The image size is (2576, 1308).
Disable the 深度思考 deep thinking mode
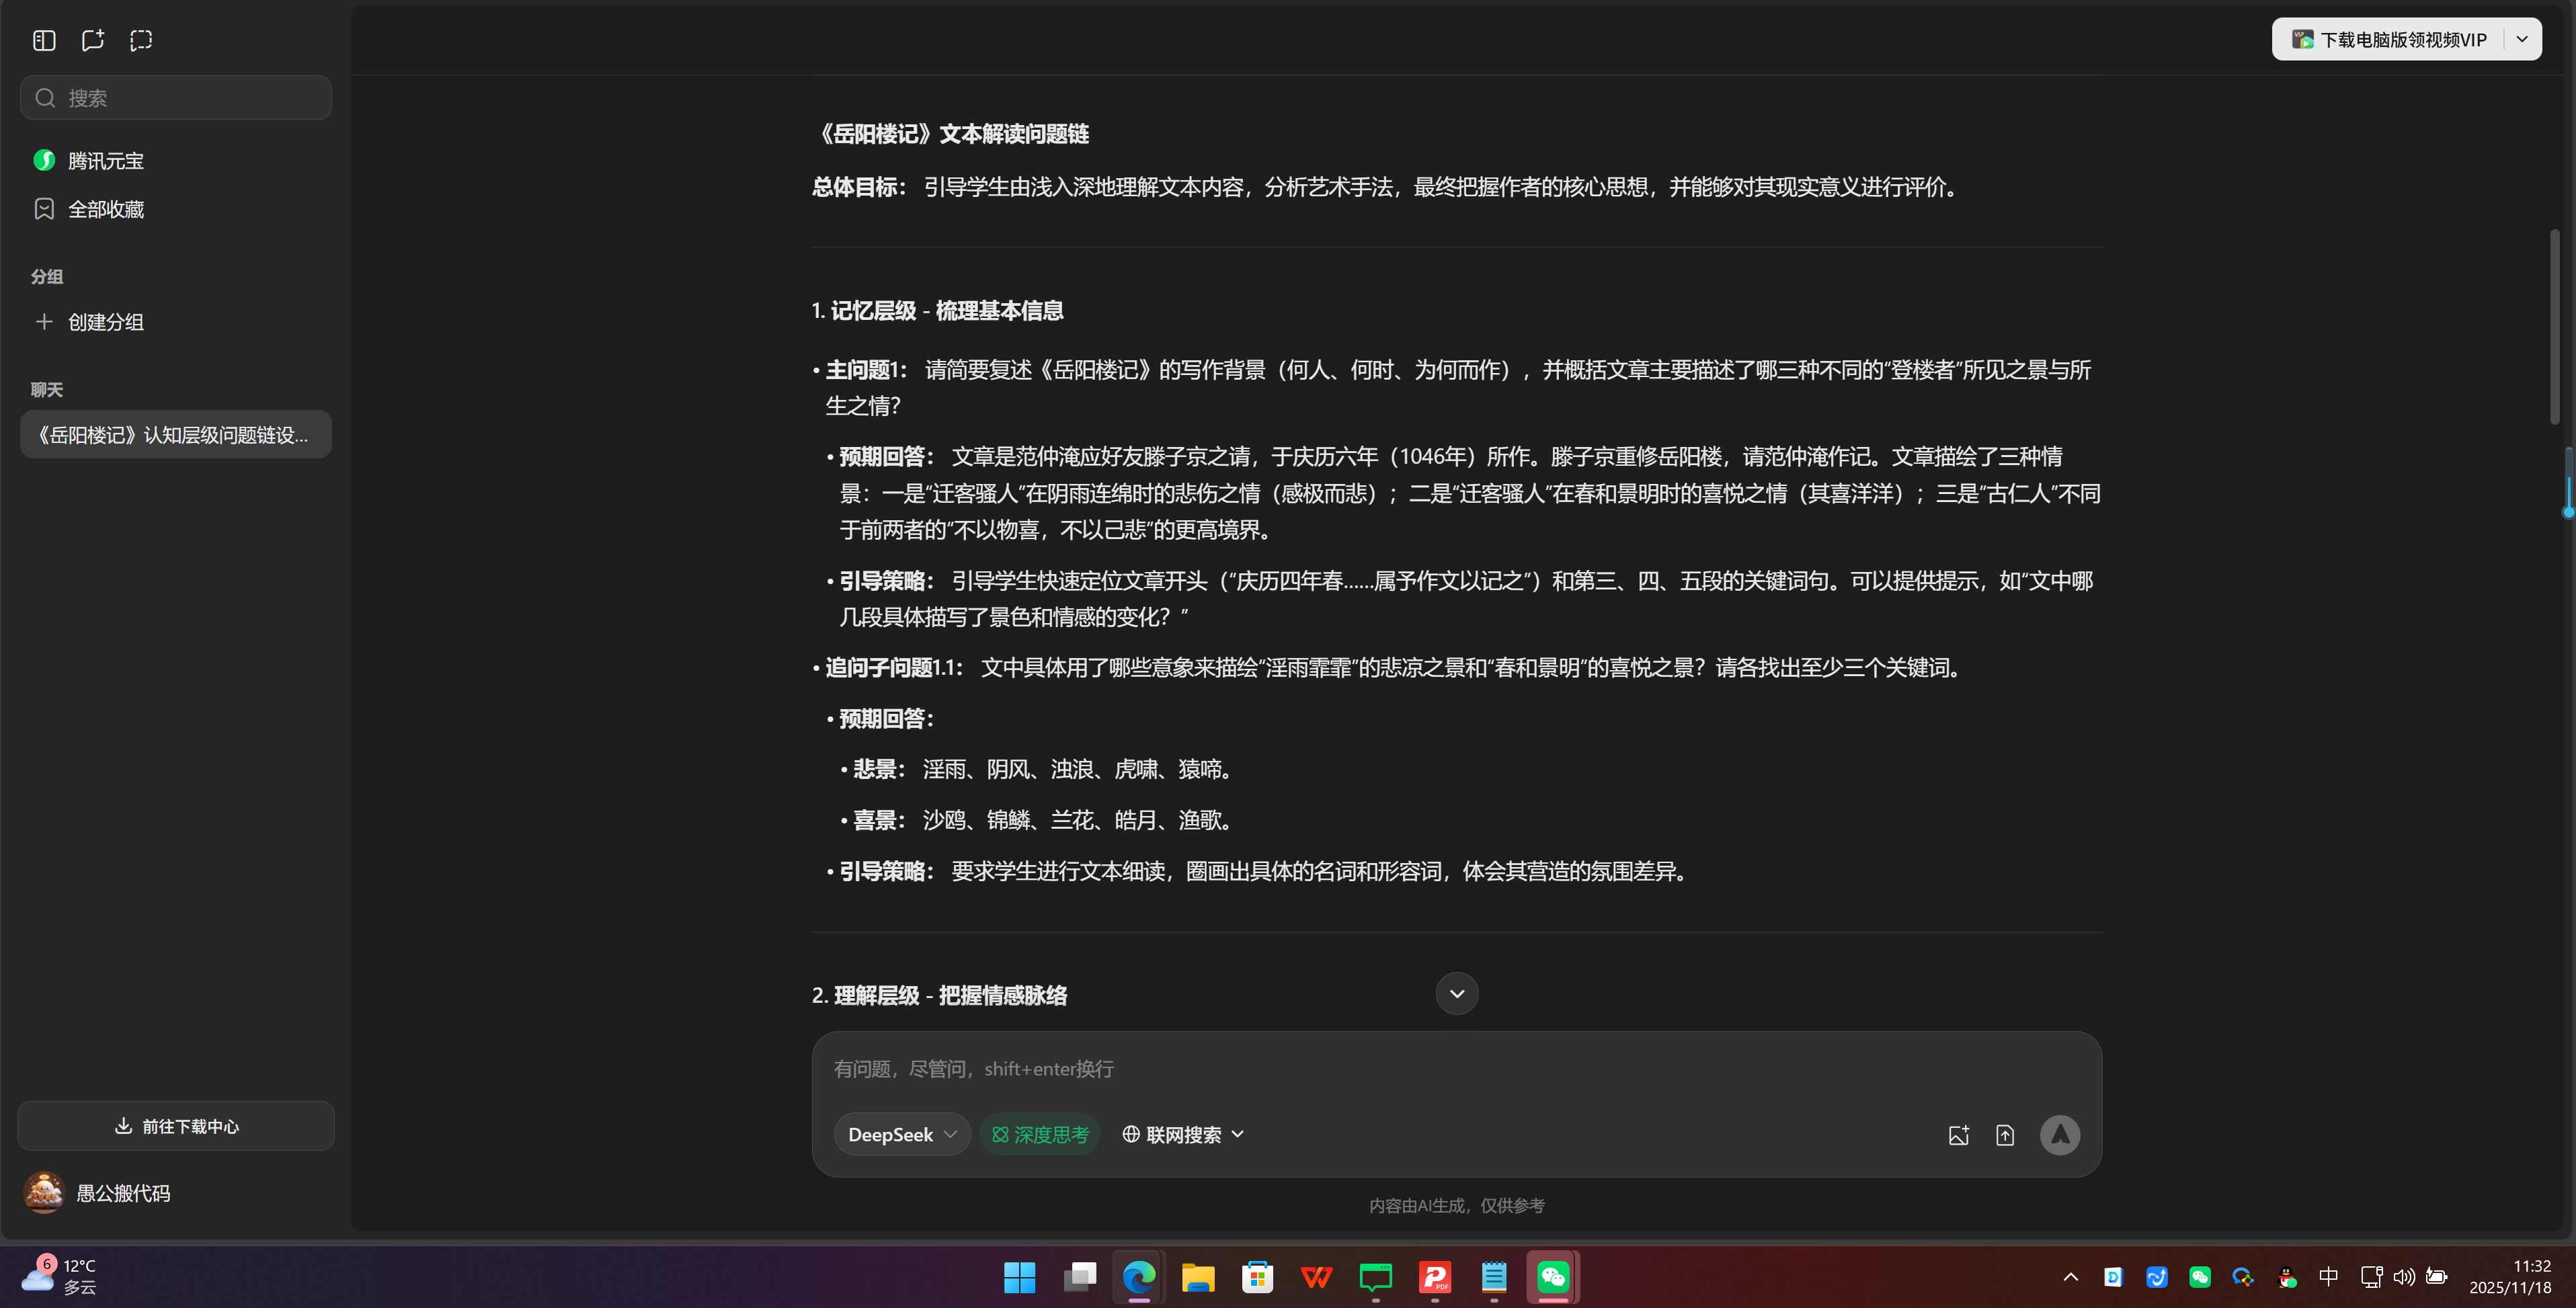(x=1039, y=1134)
